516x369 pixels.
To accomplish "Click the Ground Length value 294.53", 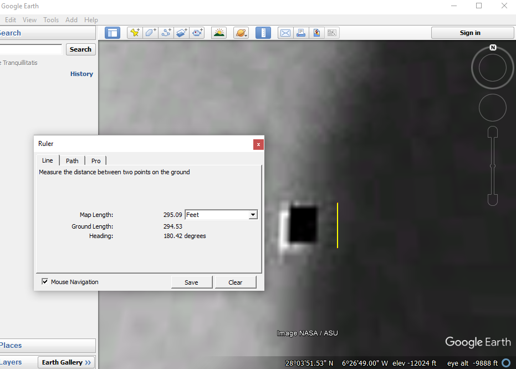I will click(x=173, y=226).
